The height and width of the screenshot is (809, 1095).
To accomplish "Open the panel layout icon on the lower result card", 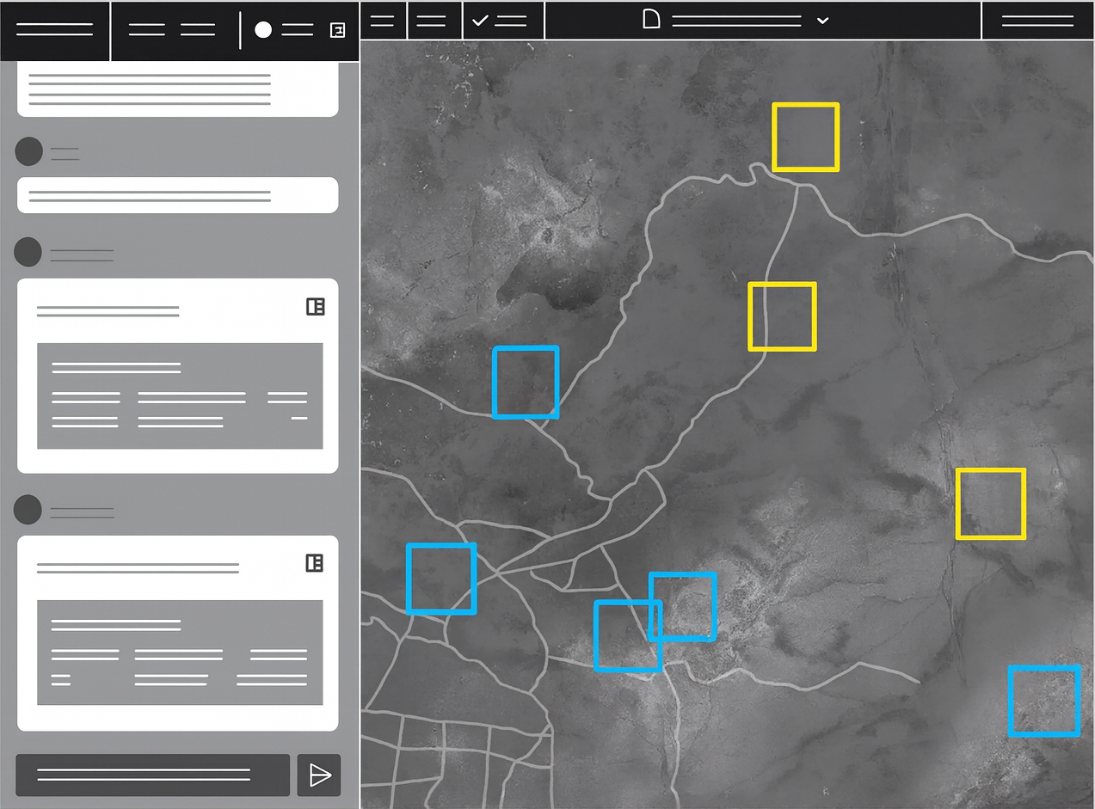I will 315,563.
